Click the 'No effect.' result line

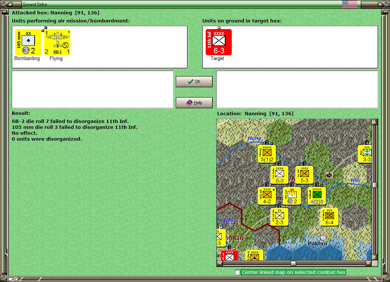pyautogui.click(x=24, y=133)
